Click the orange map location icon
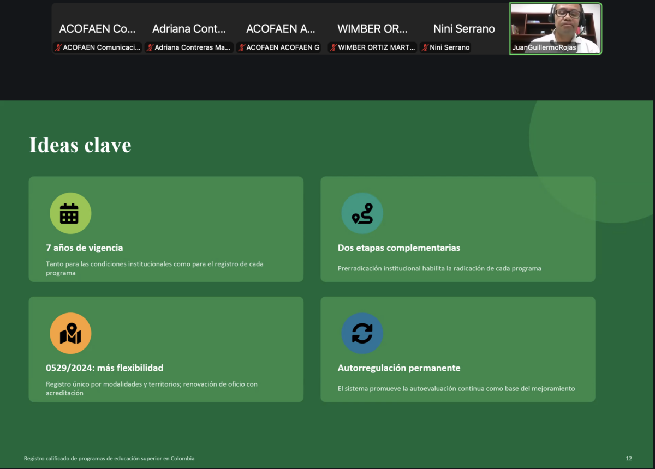Viewport: 655px width, 469px height. coord(70,333)
